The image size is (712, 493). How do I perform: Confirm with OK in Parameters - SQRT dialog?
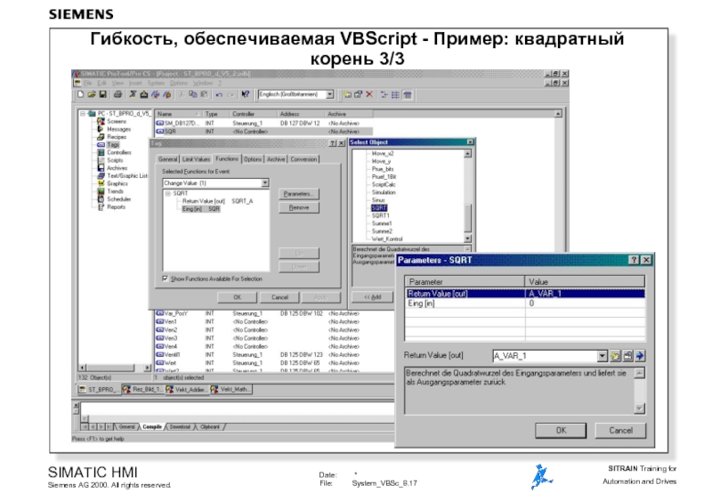tap(561, 431)
